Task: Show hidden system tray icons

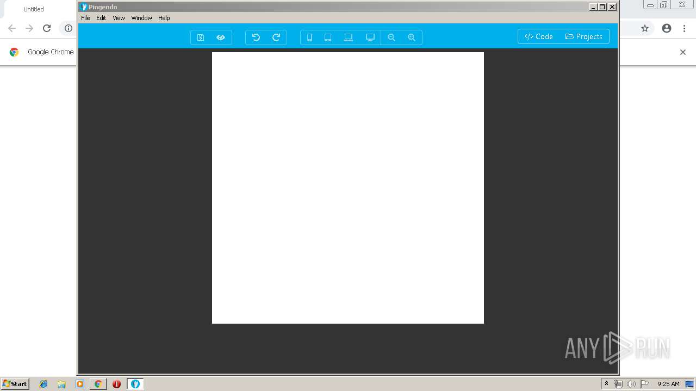Action: tap(606, 384)
